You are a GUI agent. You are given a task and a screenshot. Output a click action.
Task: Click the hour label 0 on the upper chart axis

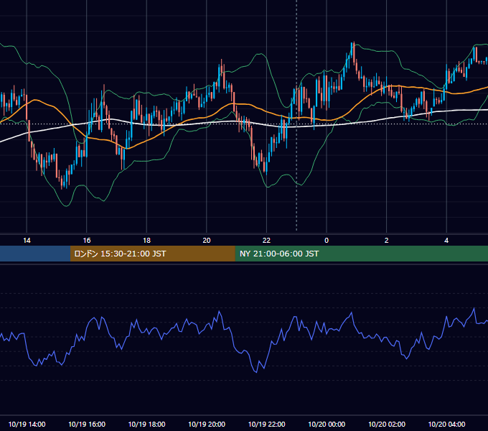pos(327,241)
